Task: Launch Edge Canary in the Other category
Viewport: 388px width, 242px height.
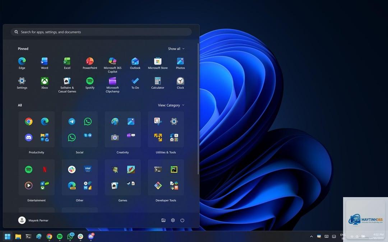Action: pyautogui.click(x=72, y=185)
